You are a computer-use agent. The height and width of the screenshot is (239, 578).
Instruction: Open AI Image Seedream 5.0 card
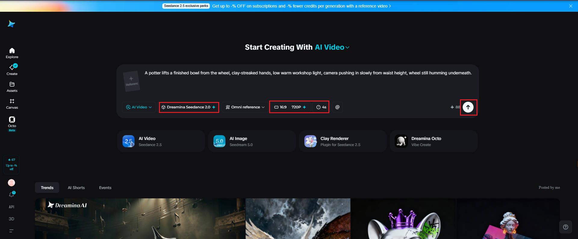[252, 141]
